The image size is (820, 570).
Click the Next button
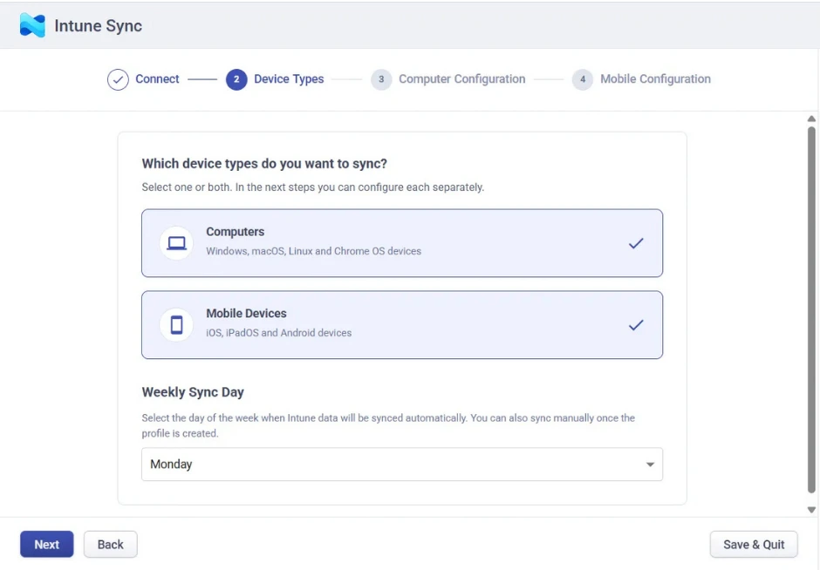47,545
